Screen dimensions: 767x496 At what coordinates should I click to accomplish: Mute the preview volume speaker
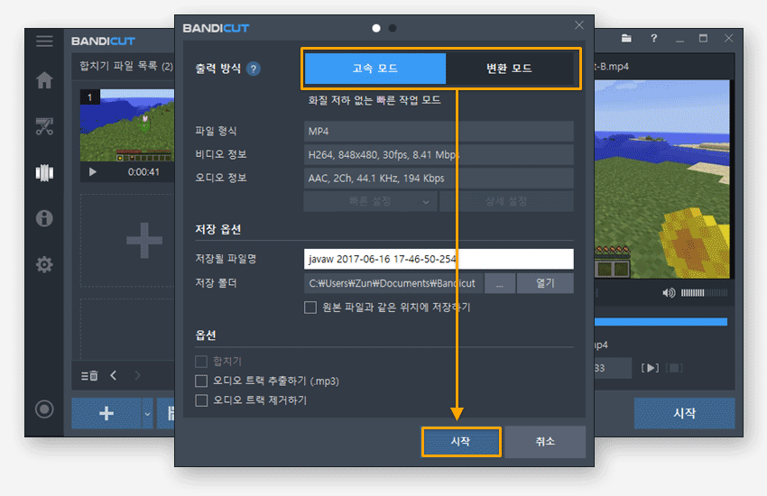click(669, 293)
